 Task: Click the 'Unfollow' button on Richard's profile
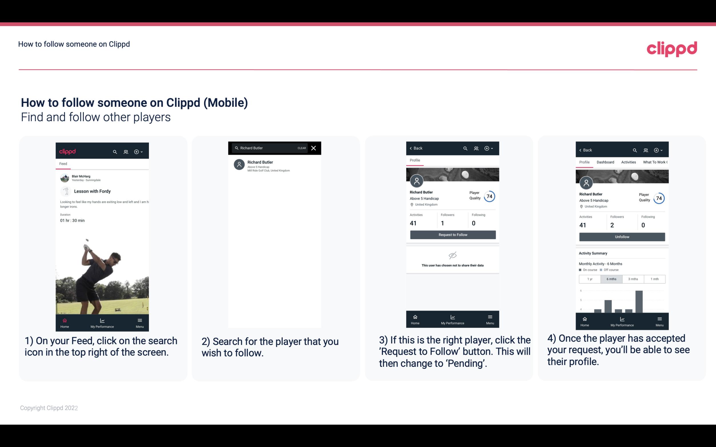click(622, 236)
